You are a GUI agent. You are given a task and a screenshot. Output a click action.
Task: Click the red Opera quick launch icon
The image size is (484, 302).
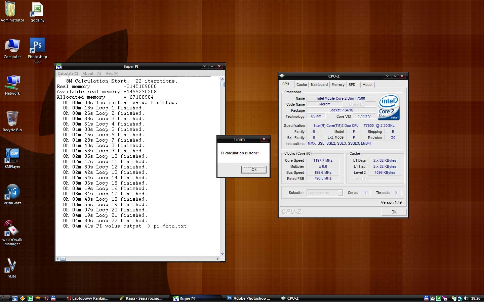(46, 298)
